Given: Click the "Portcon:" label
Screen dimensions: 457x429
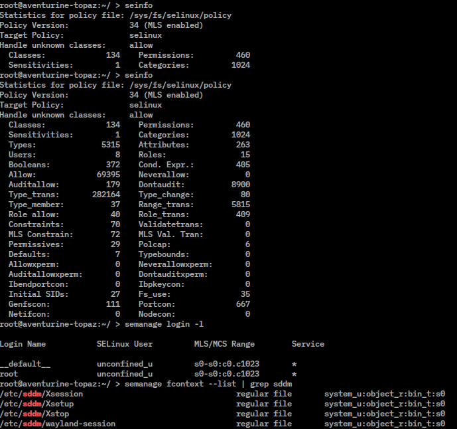Looking at the screenshot, I should (x=157, y=304).
